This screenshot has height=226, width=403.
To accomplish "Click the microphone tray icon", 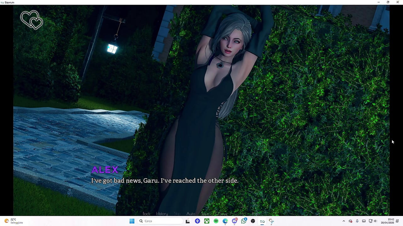I will [357, 221].
